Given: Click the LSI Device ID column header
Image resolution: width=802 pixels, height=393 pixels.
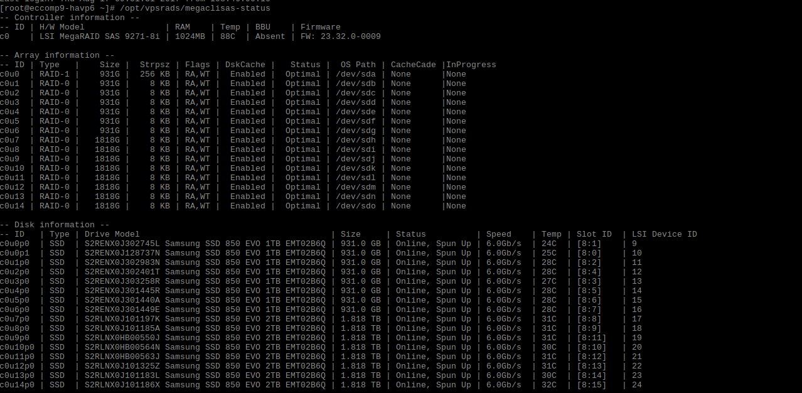Looking at the screenshot, I should tap(664, 234).
